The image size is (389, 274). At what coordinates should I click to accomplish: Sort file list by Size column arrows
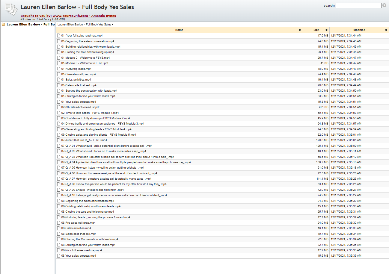coord(326,30)
